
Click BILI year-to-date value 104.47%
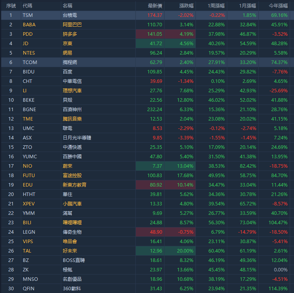pyautogui.click(x=278, y=222)
